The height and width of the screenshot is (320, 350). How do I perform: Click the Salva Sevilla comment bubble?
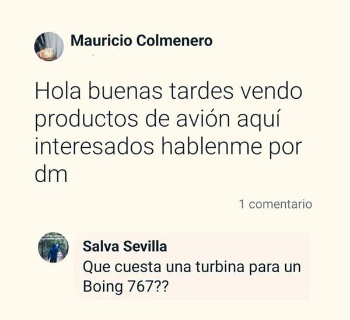pos(192,266)
